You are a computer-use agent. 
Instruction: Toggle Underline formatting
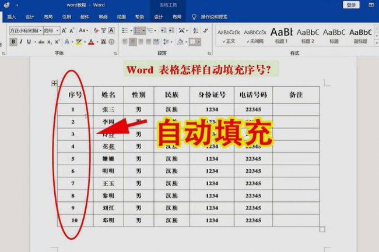pyautogui.click(x=29, y=42)
